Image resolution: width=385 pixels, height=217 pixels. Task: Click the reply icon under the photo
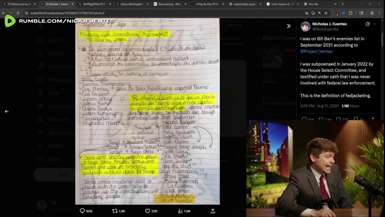coord(82,211)
